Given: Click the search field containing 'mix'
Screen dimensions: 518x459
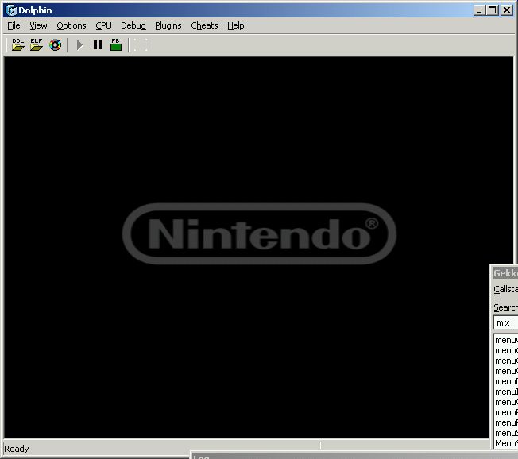Looking at the screenshot, I should pos(505,322).
